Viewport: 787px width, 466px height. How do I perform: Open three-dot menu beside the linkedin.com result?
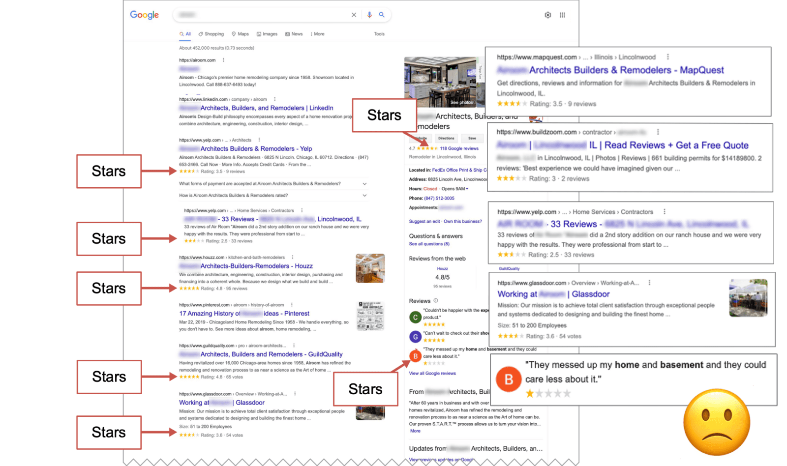274,99
